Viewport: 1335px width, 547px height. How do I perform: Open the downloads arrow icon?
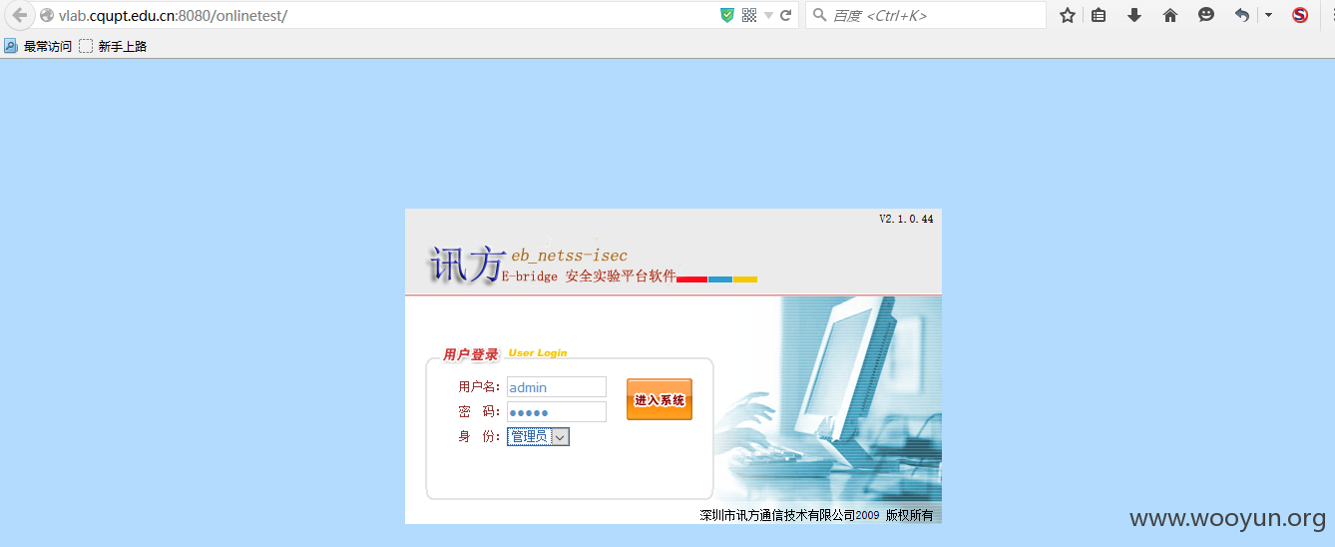pyautogui.click(x=1134, y=15)
